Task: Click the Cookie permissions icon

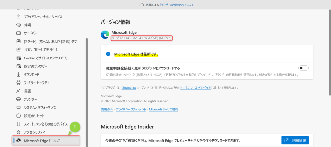Action: pos(18,58)
